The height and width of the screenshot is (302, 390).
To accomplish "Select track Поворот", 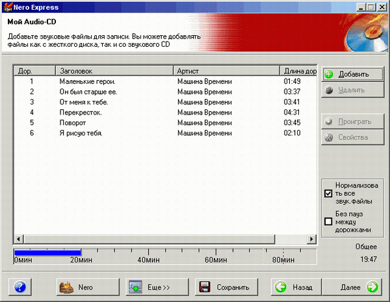I will click(x=73, y=123).
